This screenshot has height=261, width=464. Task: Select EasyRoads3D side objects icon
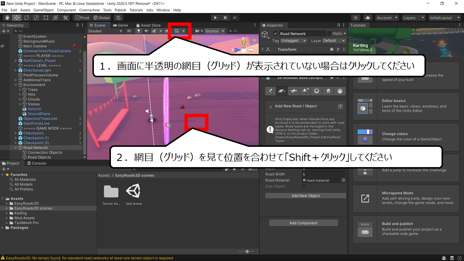click(328, 91)
